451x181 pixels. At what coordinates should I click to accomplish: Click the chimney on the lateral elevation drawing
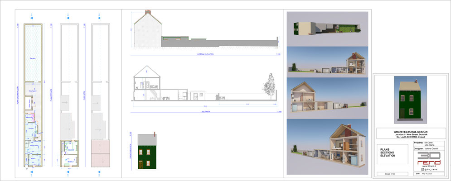pyautogui.click(x=148, y=12)
